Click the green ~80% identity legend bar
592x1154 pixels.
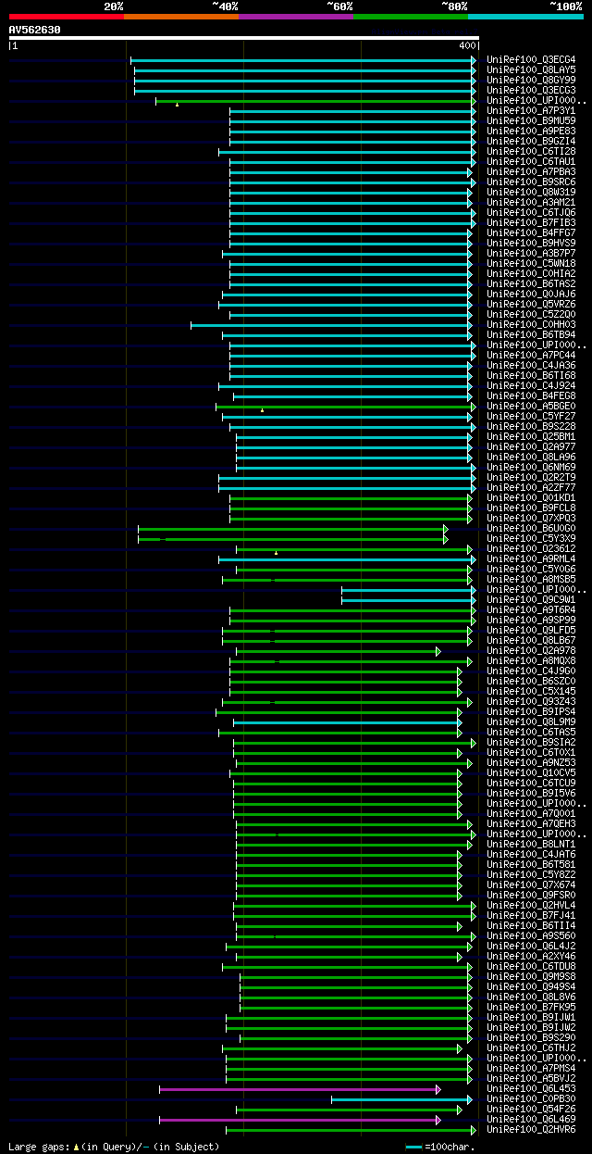411,17
